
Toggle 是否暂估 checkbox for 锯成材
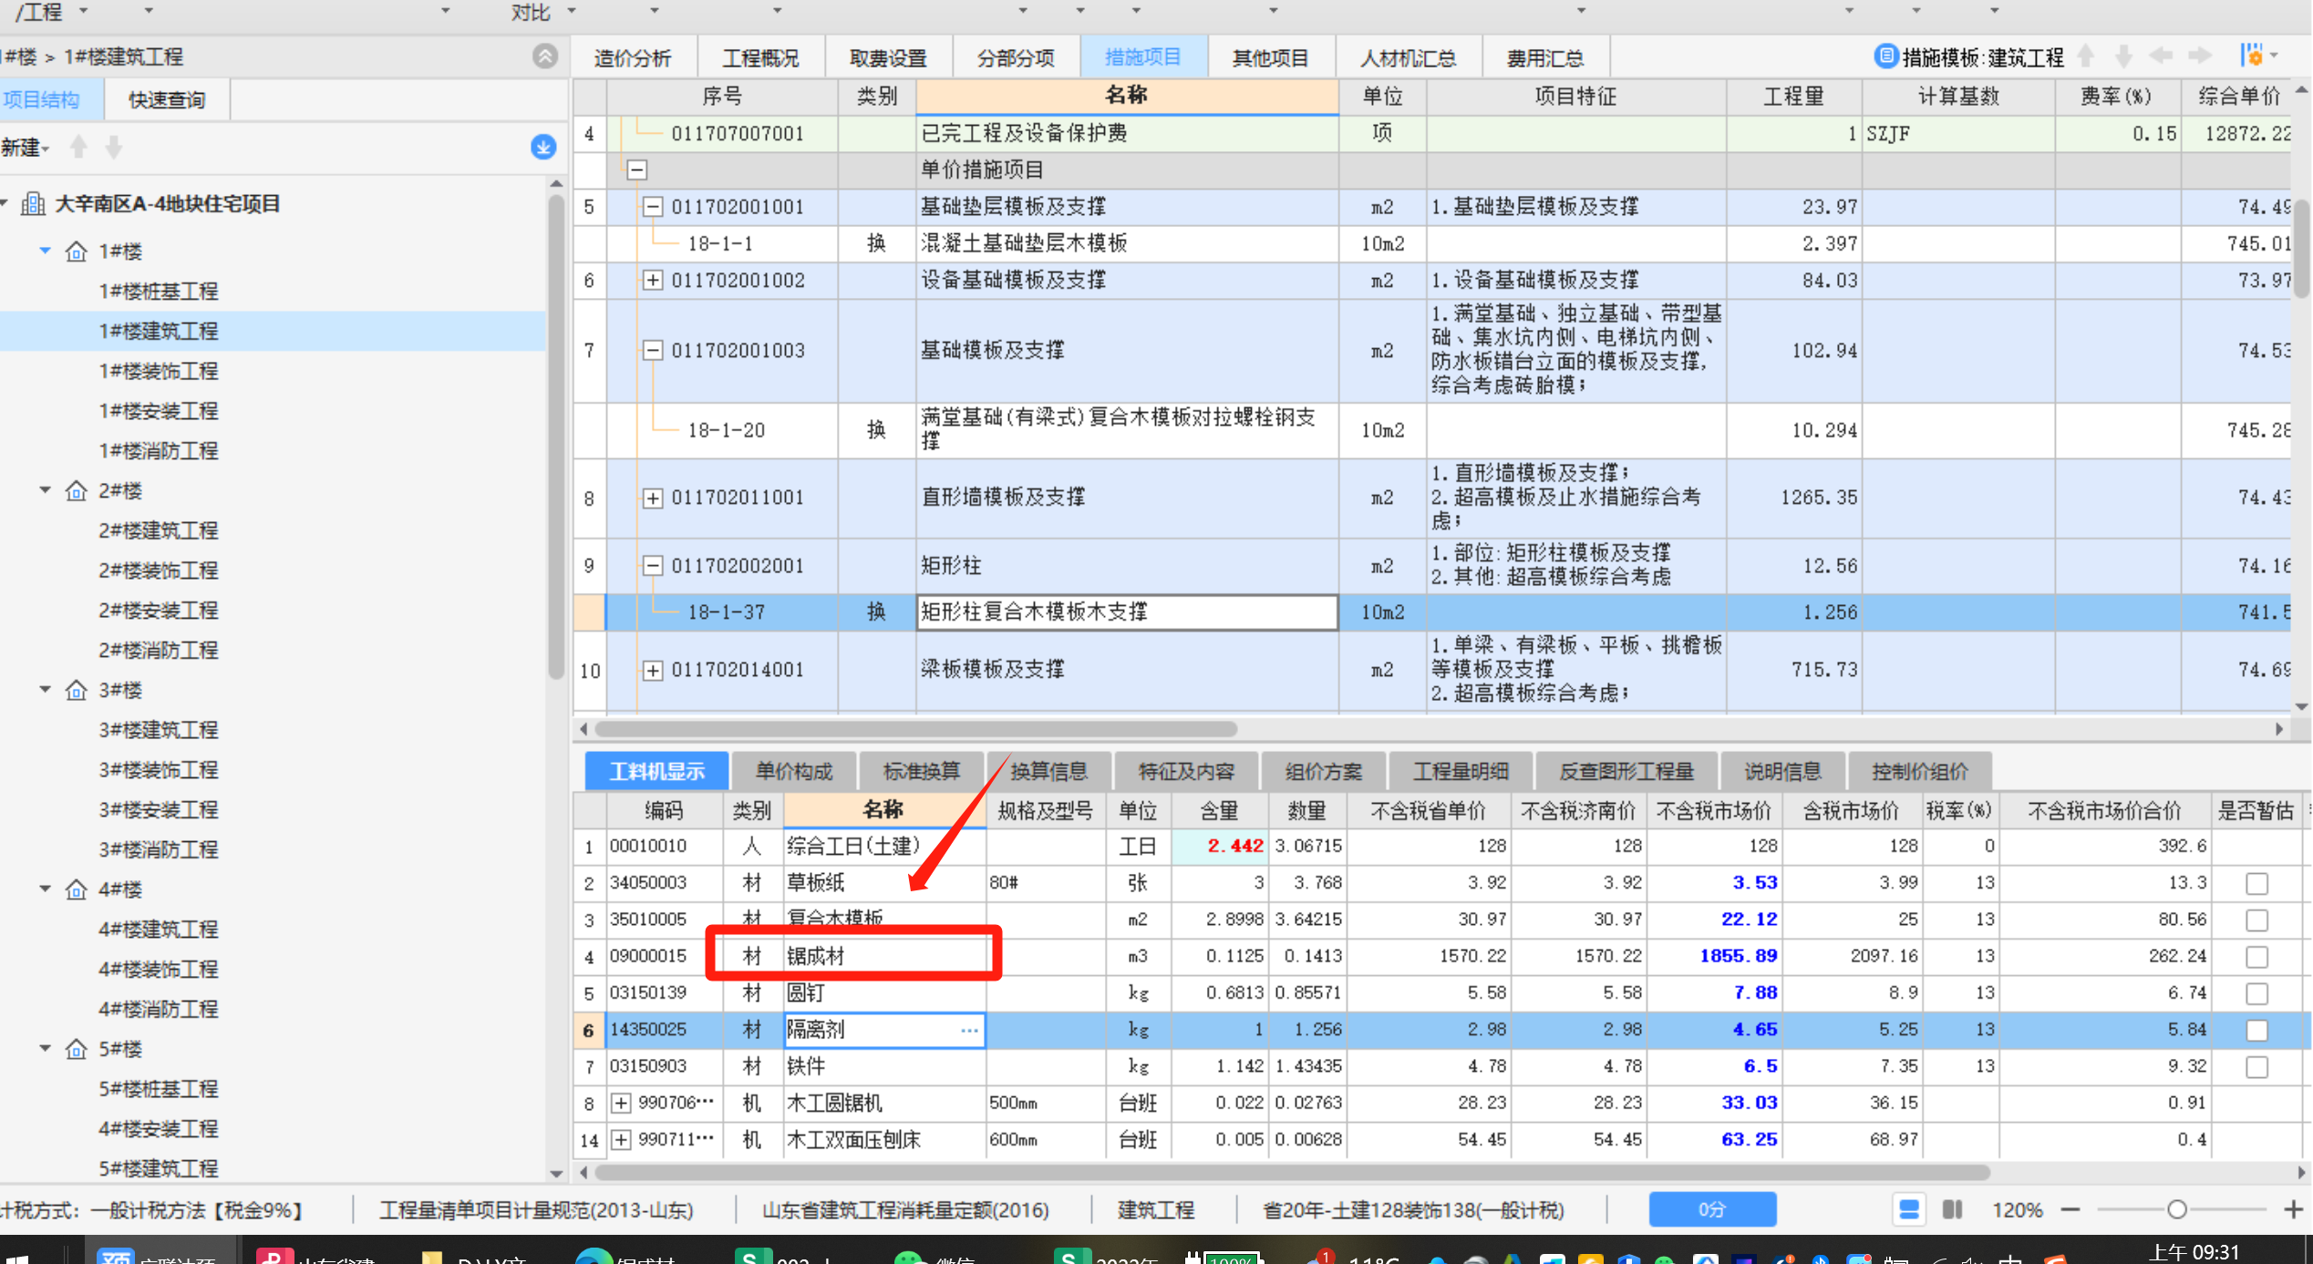click(x=2256, y=957)
